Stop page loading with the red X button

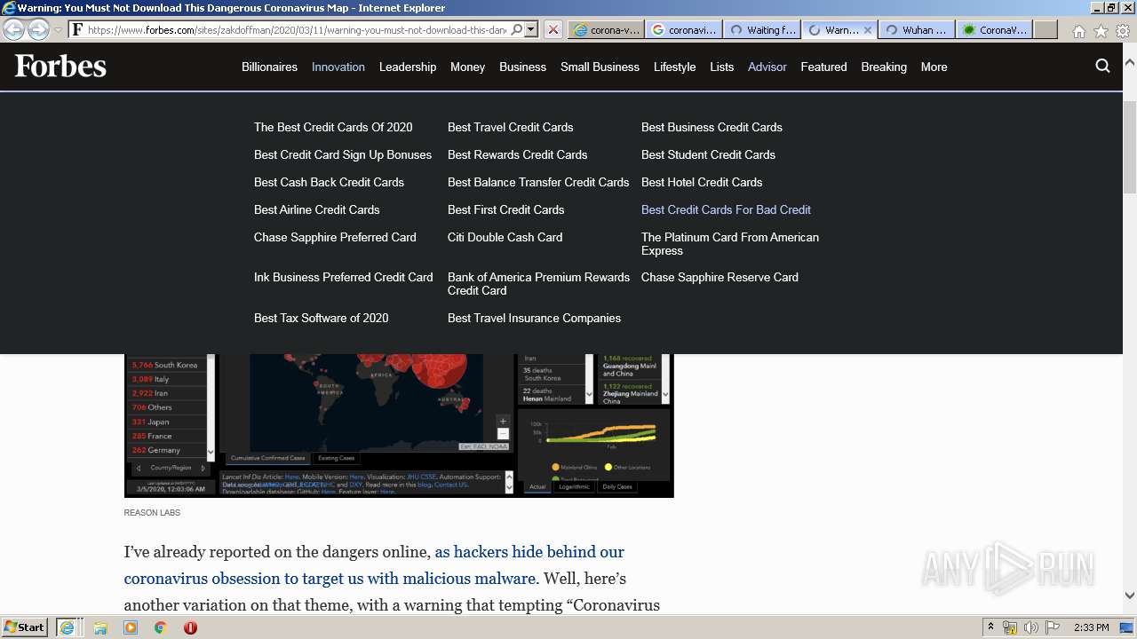(x=553, y=29)
